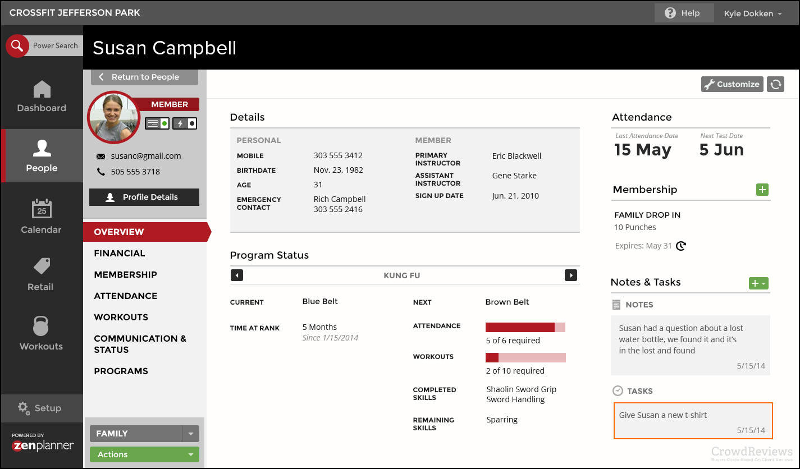Add a membership with green plus icon

762,190
